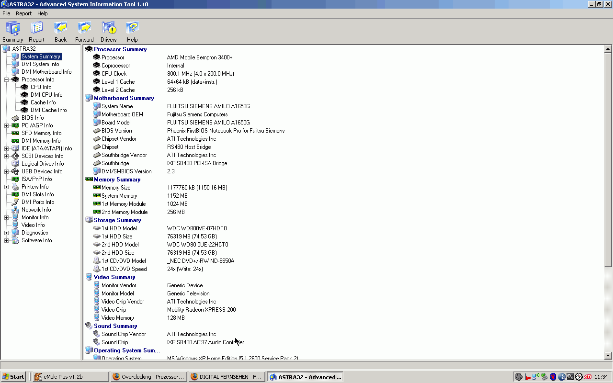Click the tray clock showing 11:34
Screen dimensions: 613x383
click(601, 377)
